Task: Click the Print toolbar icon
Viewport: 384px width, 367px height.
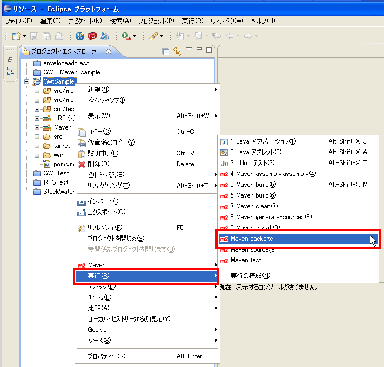Action: point(59,36)
